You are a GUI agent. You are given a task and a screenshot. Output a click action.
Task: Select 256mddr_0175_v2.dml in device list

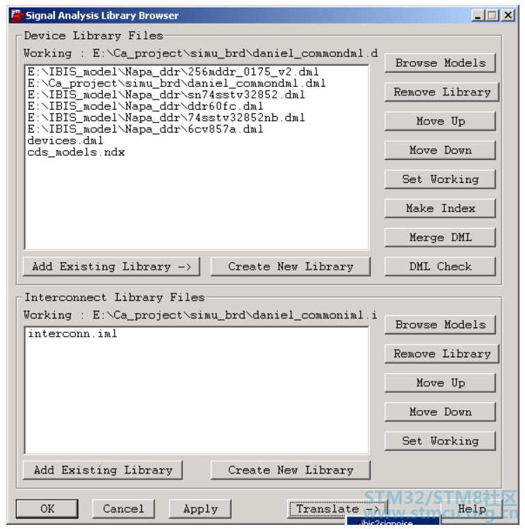[173, 72]
